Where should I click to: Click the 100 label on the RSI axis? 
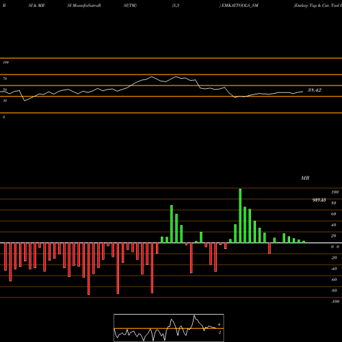click(x=5, y=62)
